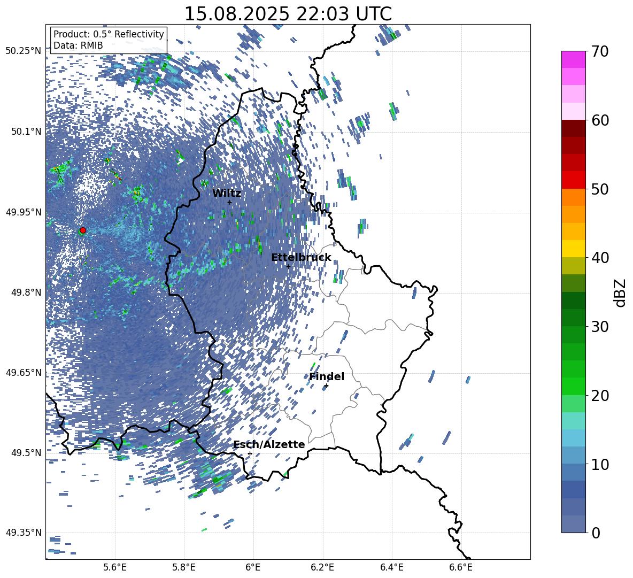Click the magenta top colorbar segment
The height and width of the screenshot is (578, 633).
click(x=573, y=59)
